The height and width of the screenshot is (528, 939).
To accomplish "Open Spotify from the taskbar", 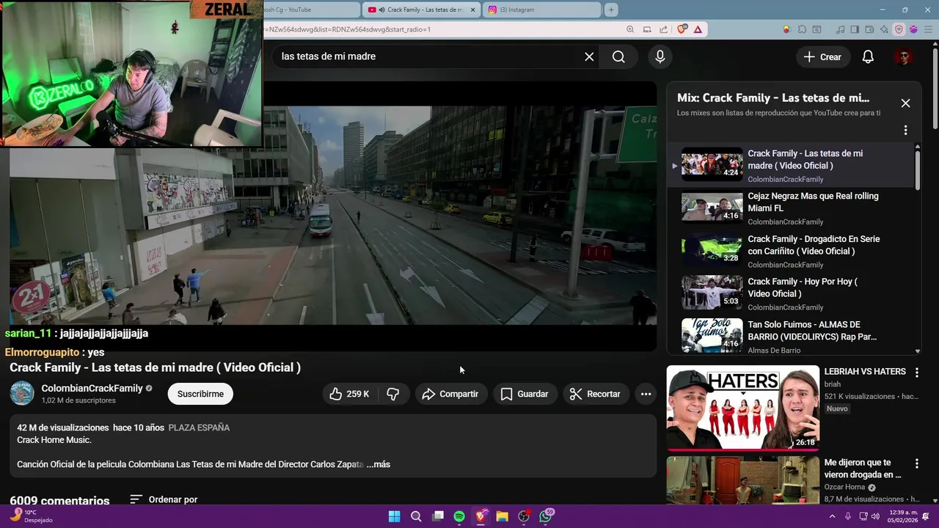I will point(459,516).
